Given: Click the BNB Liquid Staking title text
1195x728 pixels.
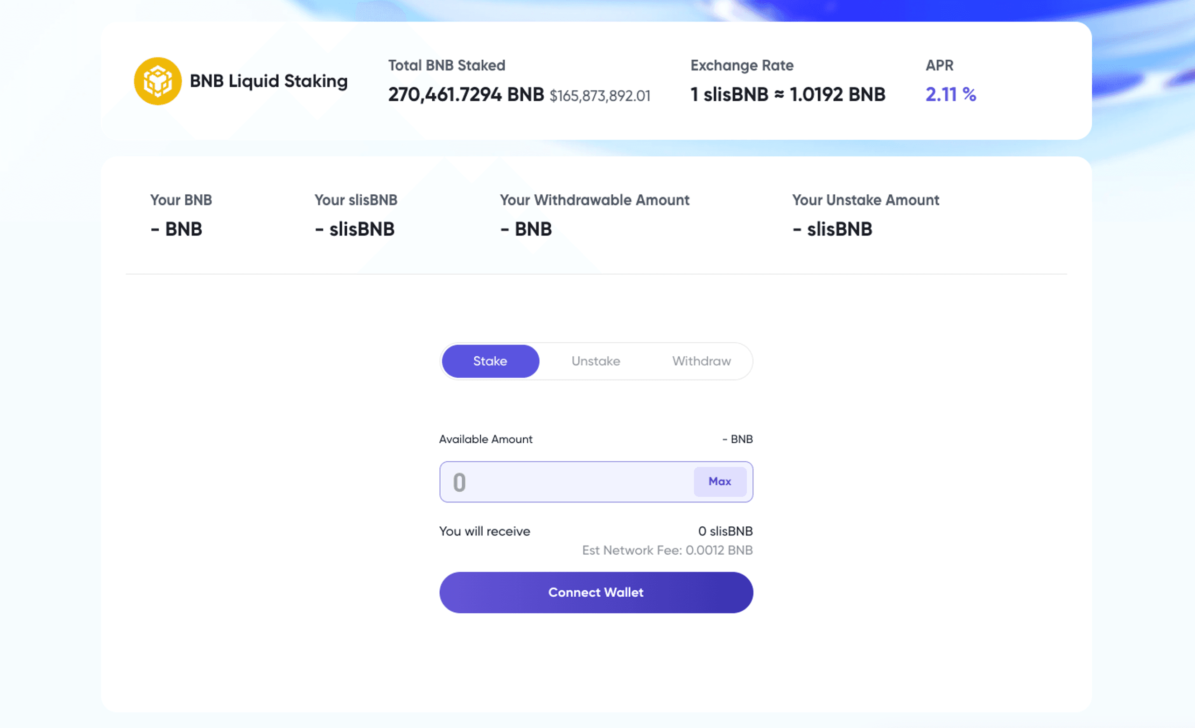Looking at the screenshot, I should pyautogui.click(x=268, y=81).
